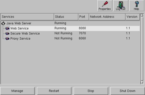Image resolution: width=145 pixels, height=95 pixels.
Task: Click the cup icon beside Proxy Service
Action: coord(7,39)
